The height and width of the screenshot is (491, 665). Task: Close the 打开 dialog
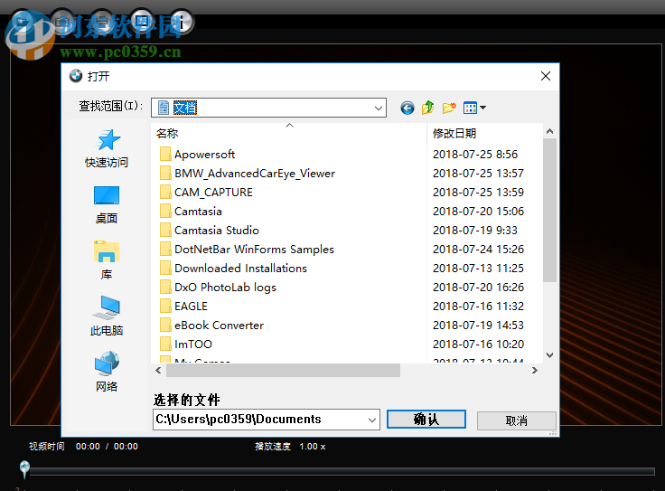546,76
